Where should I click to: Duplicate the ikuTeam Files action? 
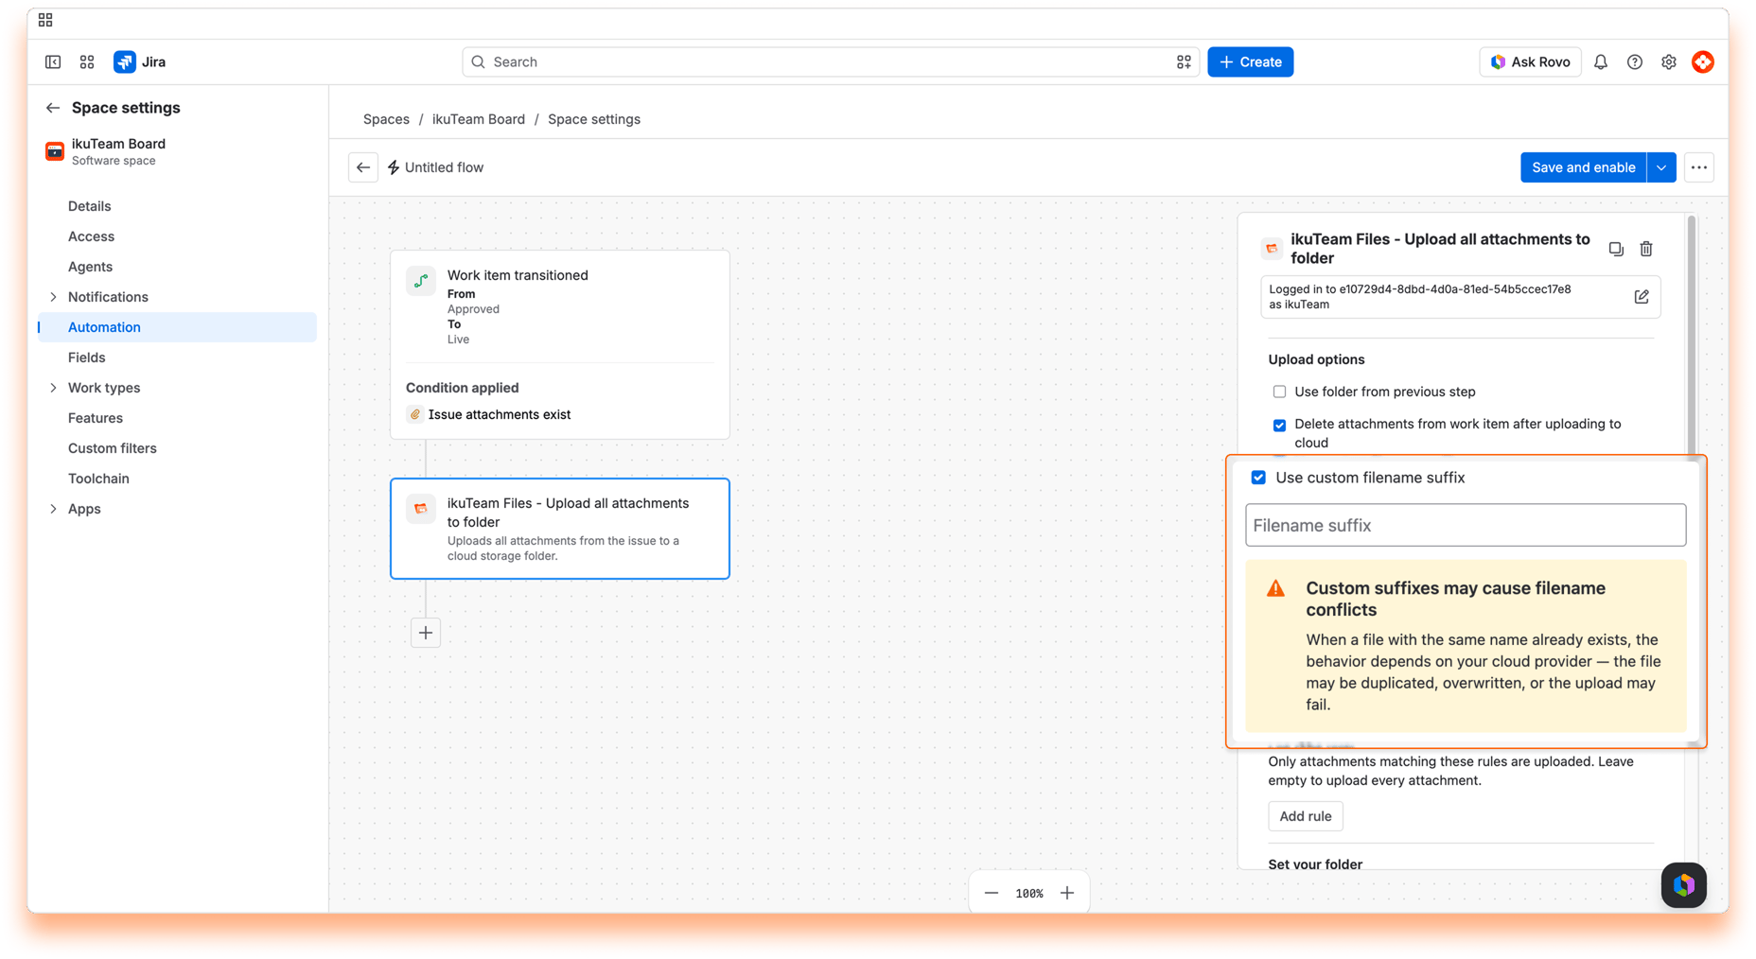pos(1616,249)
